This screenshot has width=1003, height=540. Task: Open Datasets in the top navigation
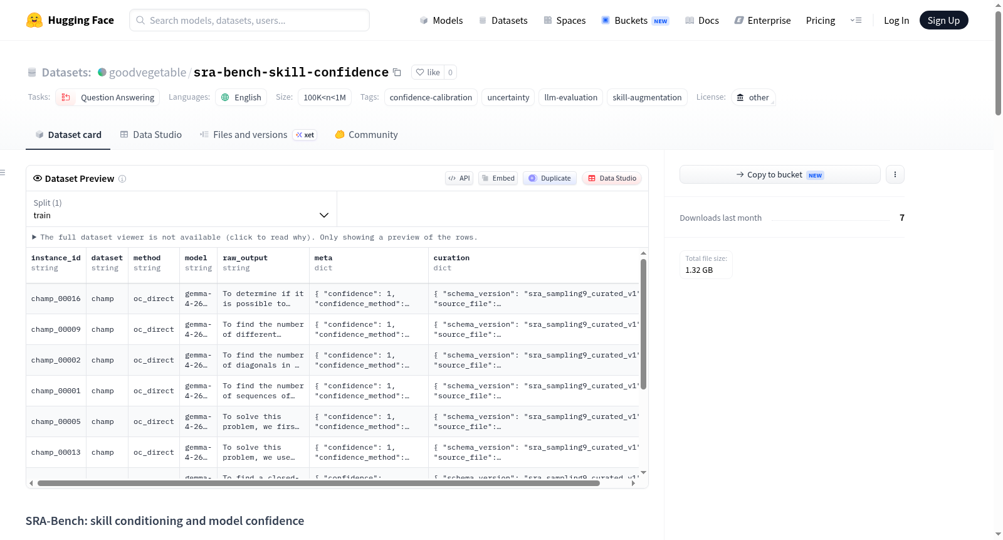coord(503,20)
